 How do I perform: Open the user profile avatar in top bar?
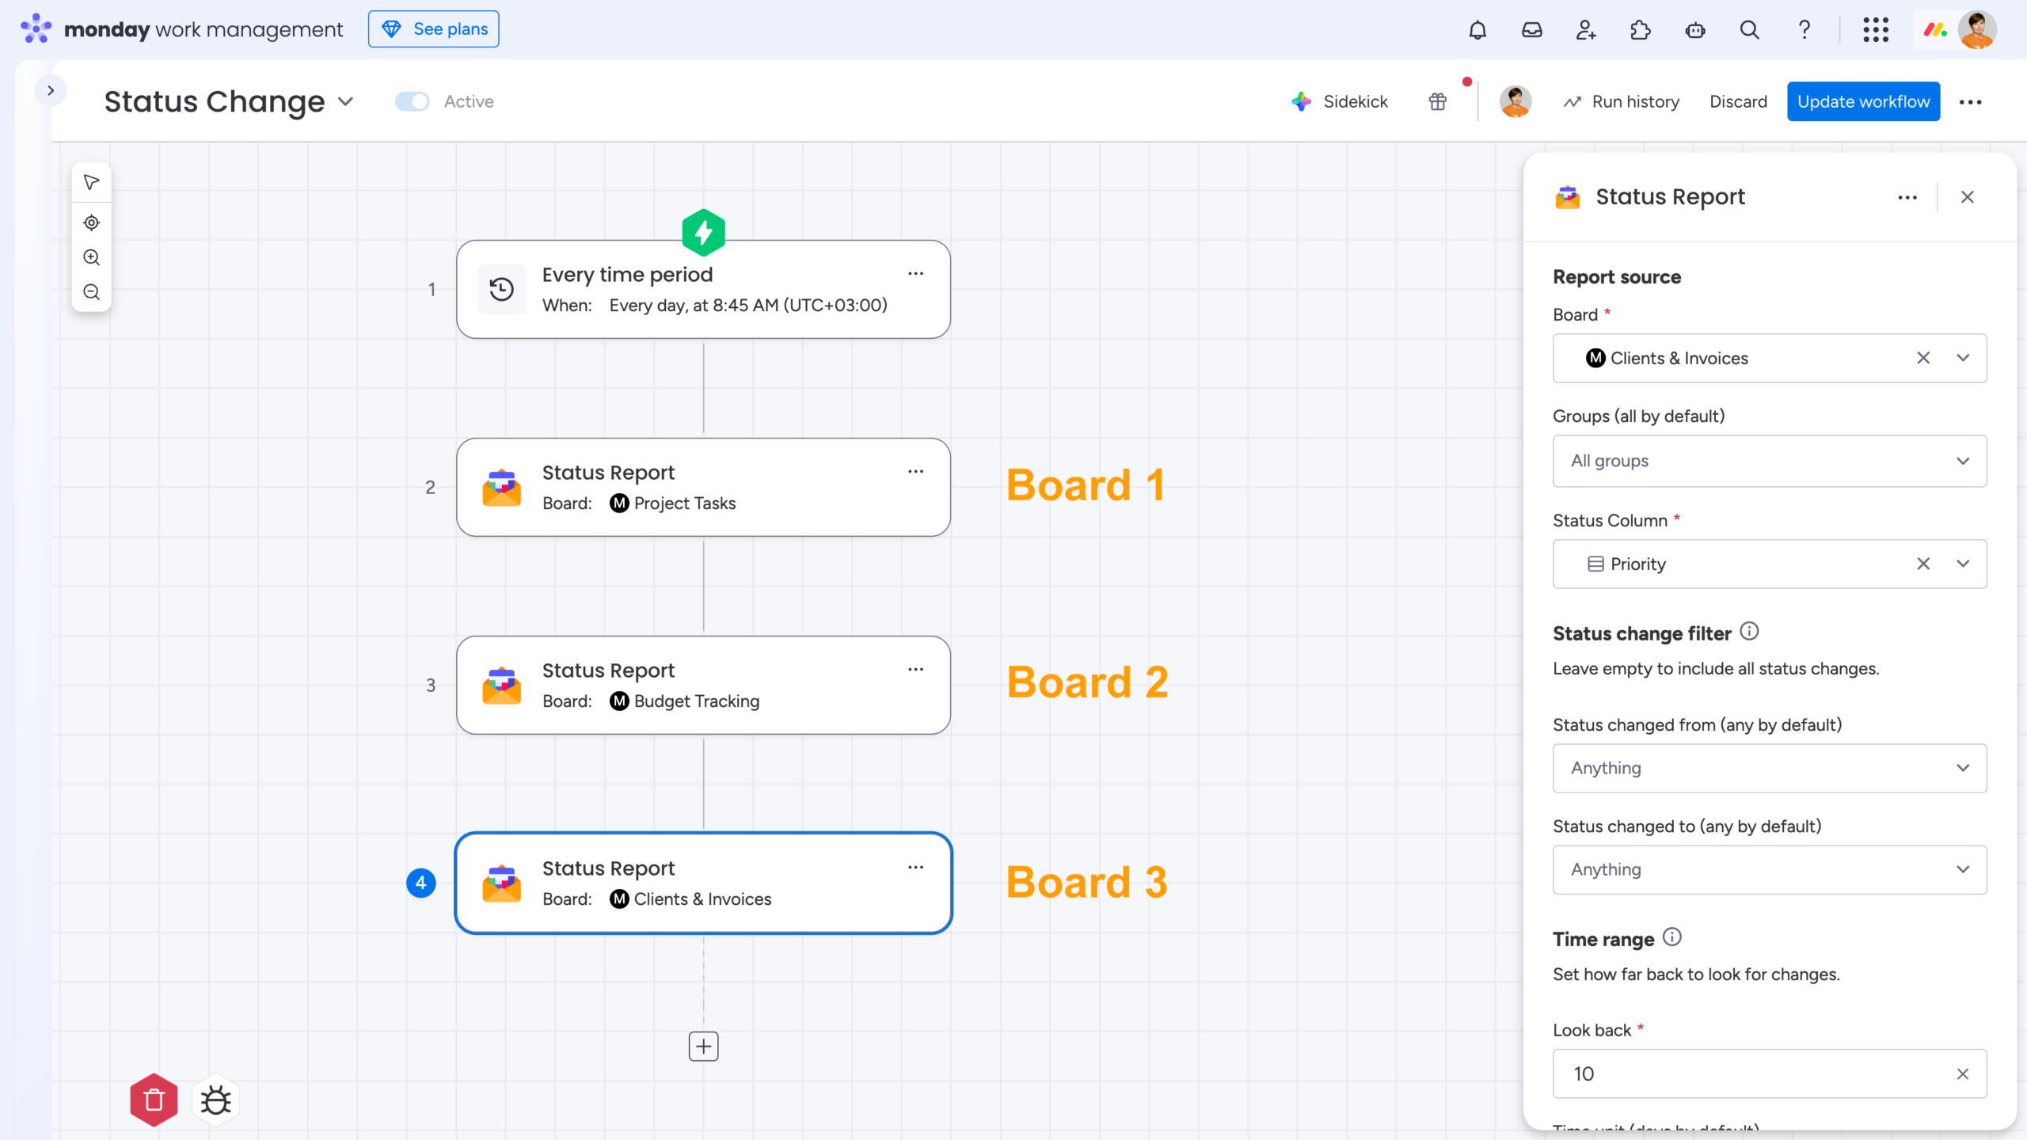(1977, 30)
